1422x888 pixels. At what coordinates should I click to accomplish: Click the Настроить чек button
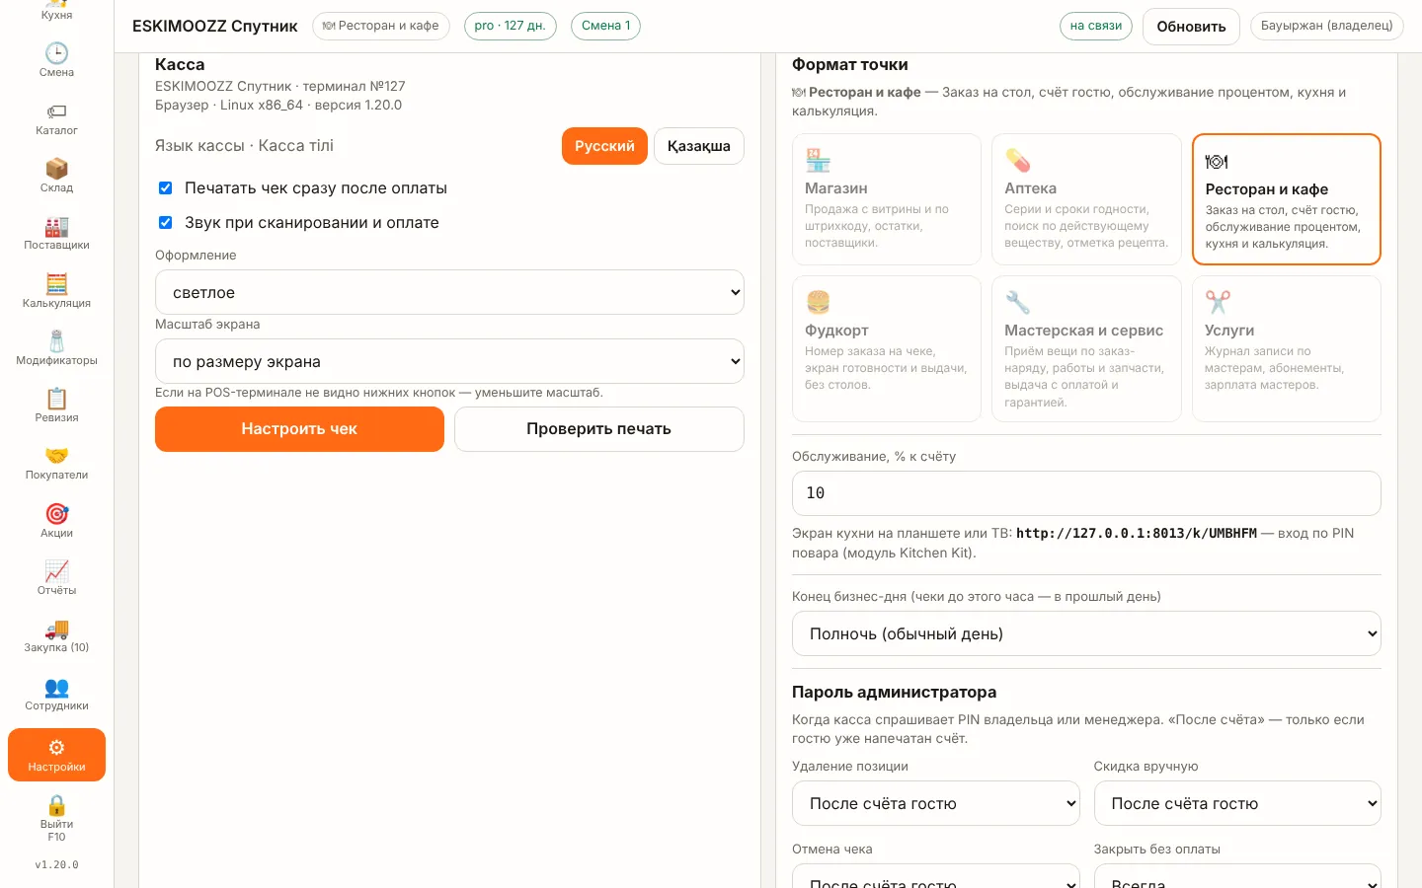pos(299,429)
